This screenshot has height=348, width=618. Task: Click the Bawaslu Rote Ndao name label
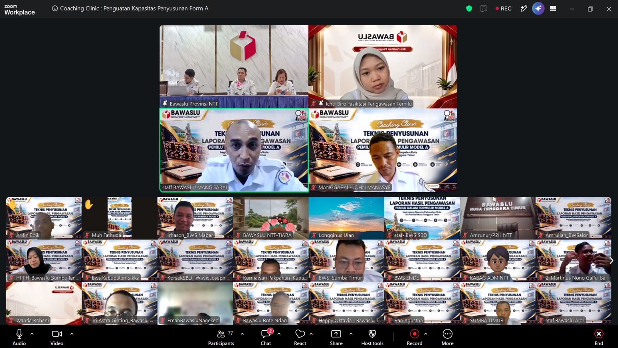(265, 320)
